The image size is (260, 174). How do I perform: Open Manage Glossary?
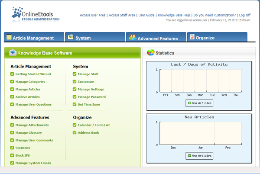pos(29,132)
